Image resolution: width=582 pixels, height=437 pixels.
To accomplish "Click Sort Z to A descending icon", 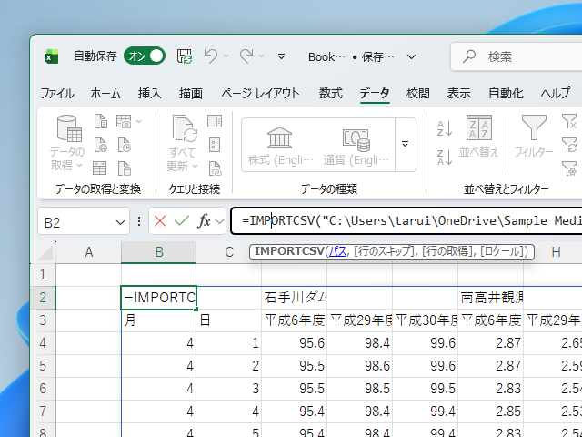I will [445, 158].
